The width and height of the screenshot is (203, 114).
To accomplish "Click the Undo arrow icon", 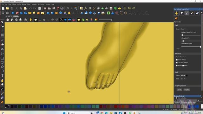I will [30, 8].
